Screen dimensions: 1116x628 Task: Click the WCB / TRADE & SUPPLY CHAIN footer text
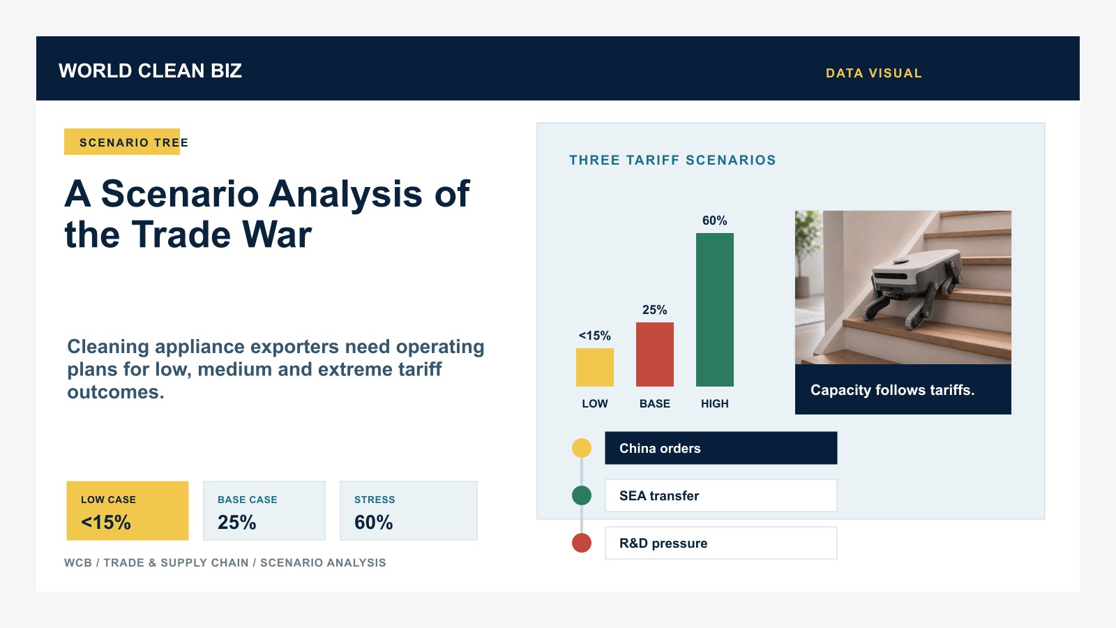[225, 562]
